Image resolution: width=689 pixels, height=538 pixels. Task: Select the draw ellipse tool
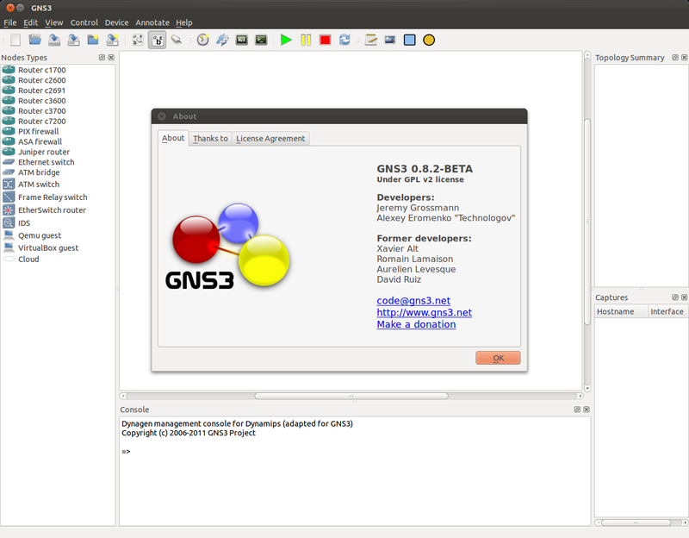428,40
